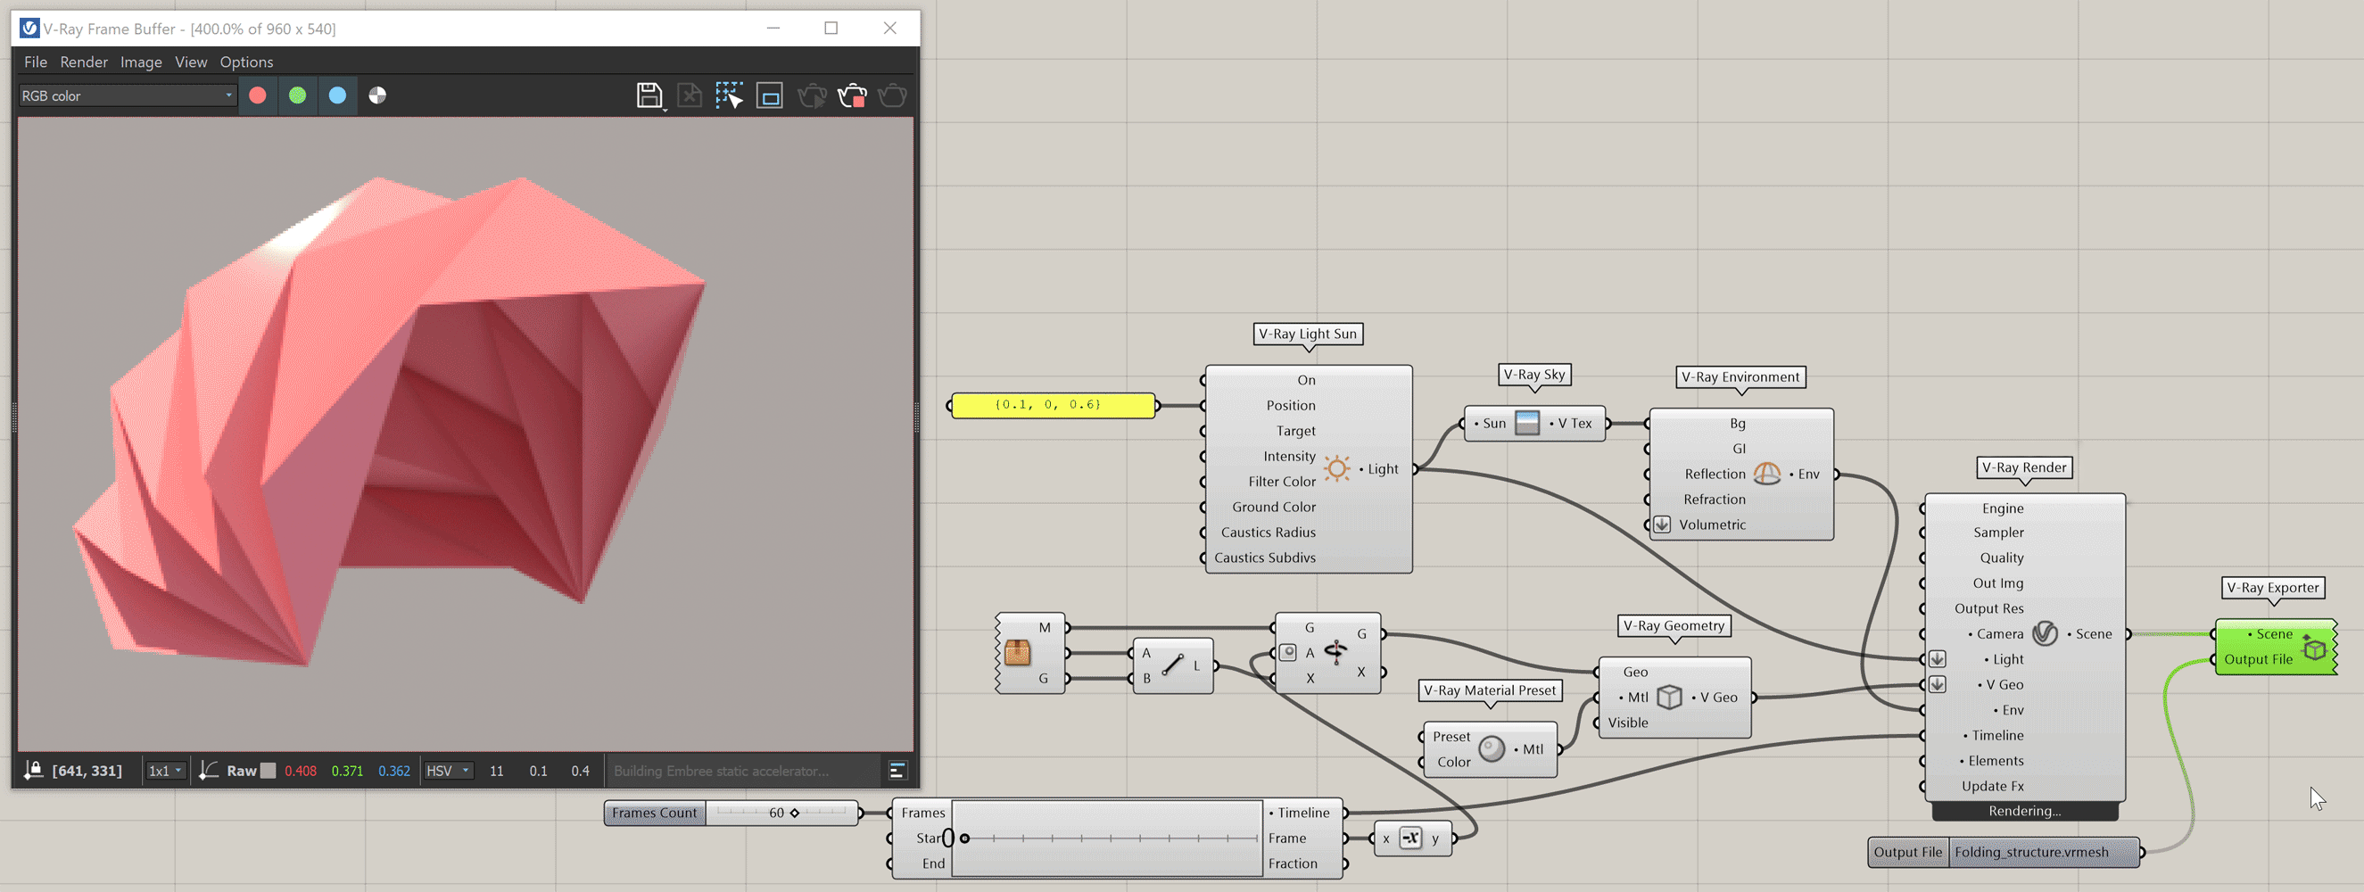Click the flatten arrow on Volumetric input
Image resolution: width=2364 pixels, height=892 pixels.
[x=1662, y=524]
